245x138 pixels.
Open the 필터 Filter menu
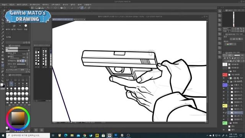point(73,5)
